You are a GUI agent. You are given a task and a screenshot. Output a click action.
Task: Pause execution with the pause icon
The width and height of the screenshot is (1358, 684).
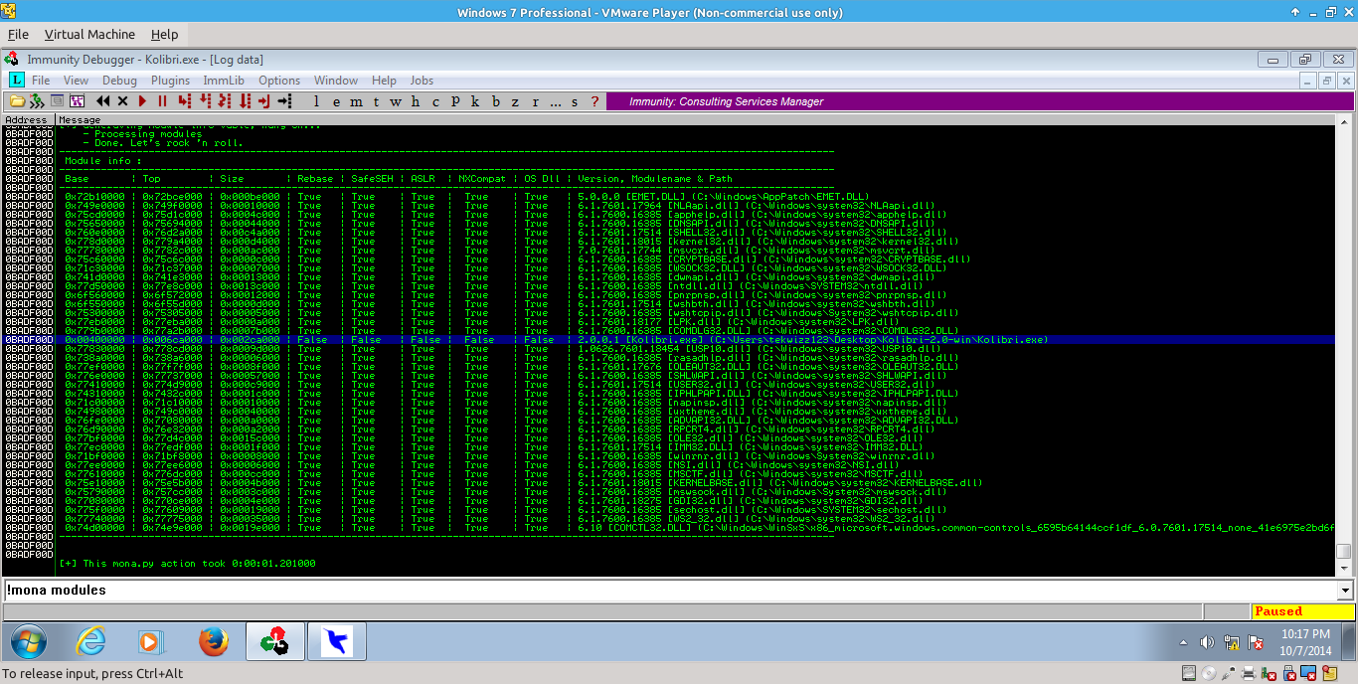tap(163, 101)
